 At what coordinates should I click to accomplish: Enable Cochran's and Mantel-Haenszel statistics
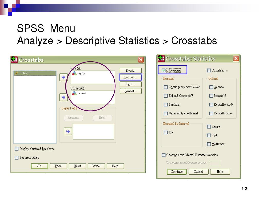click(x=164, y=155)
